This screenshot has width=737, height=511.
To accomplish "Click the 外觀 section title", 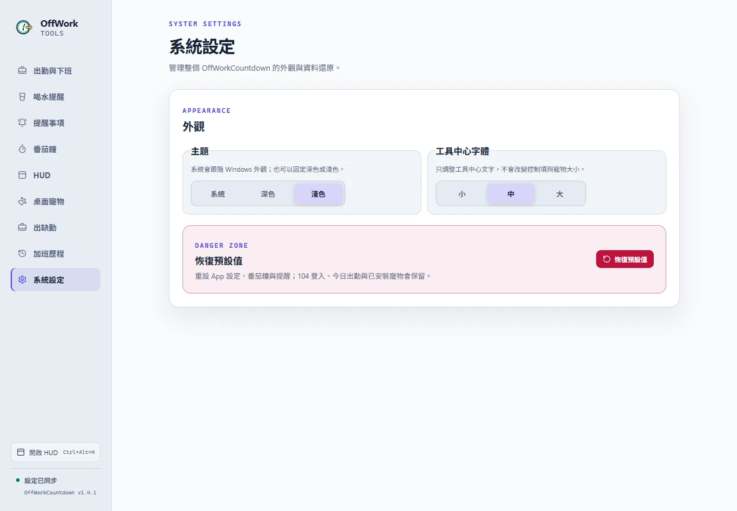I will pyautogui.click(x=194, y=127).
